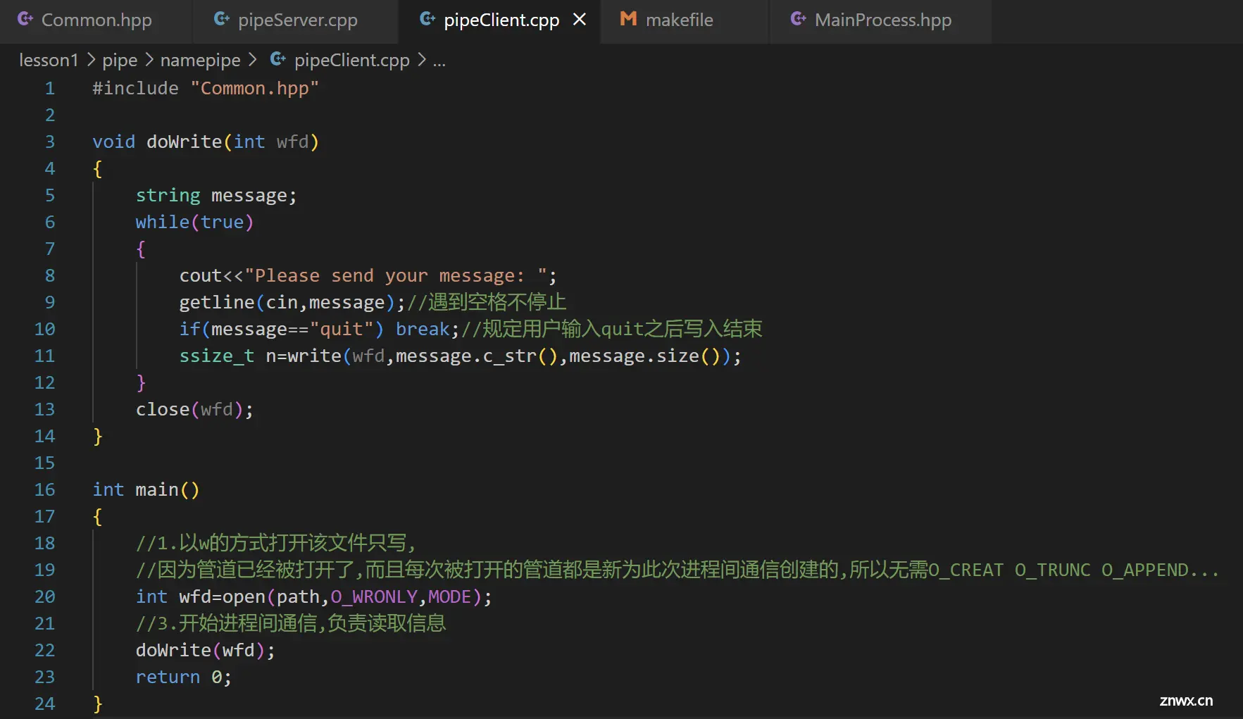Click the quit comment on line 10
This screenshot has width=1243, height=719.
611,329
